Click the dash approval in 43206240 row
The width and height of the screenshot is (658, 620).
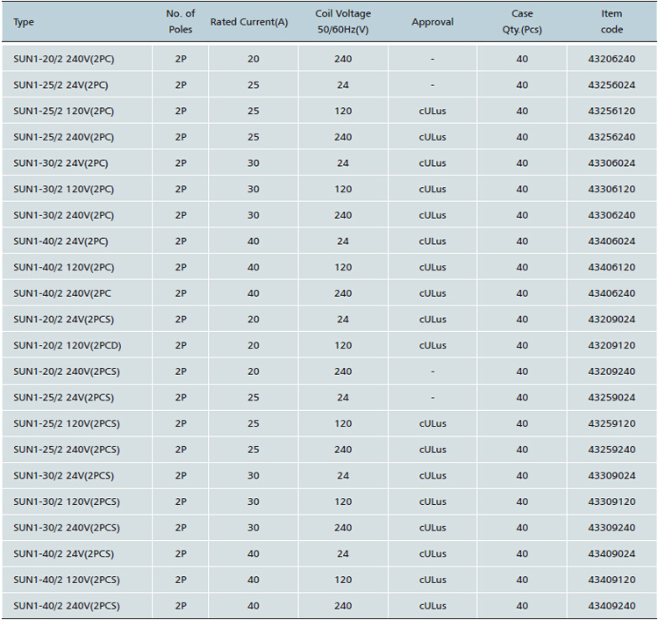pos(433,59)
